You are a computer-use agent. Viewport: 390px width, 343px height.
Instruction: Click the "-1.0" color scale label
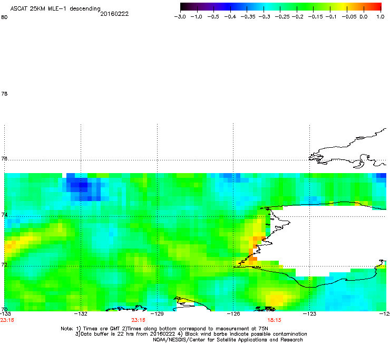pyautogui.click(x=196, y=17)
